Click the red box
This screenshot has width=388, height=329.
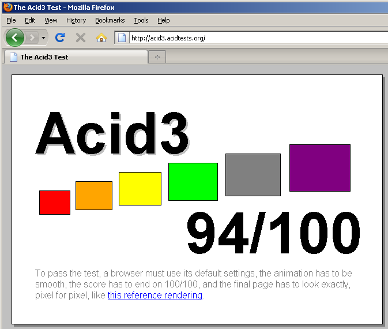pyautogui.click(x=55, y=203)
